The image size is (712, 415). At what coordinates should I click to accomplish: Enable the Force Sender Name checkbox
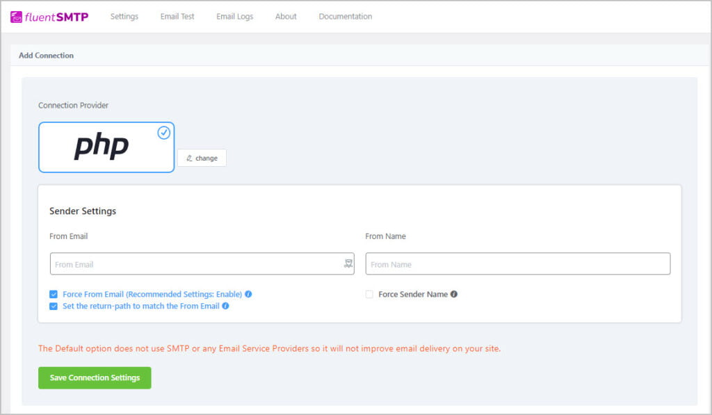click(369, 294)
